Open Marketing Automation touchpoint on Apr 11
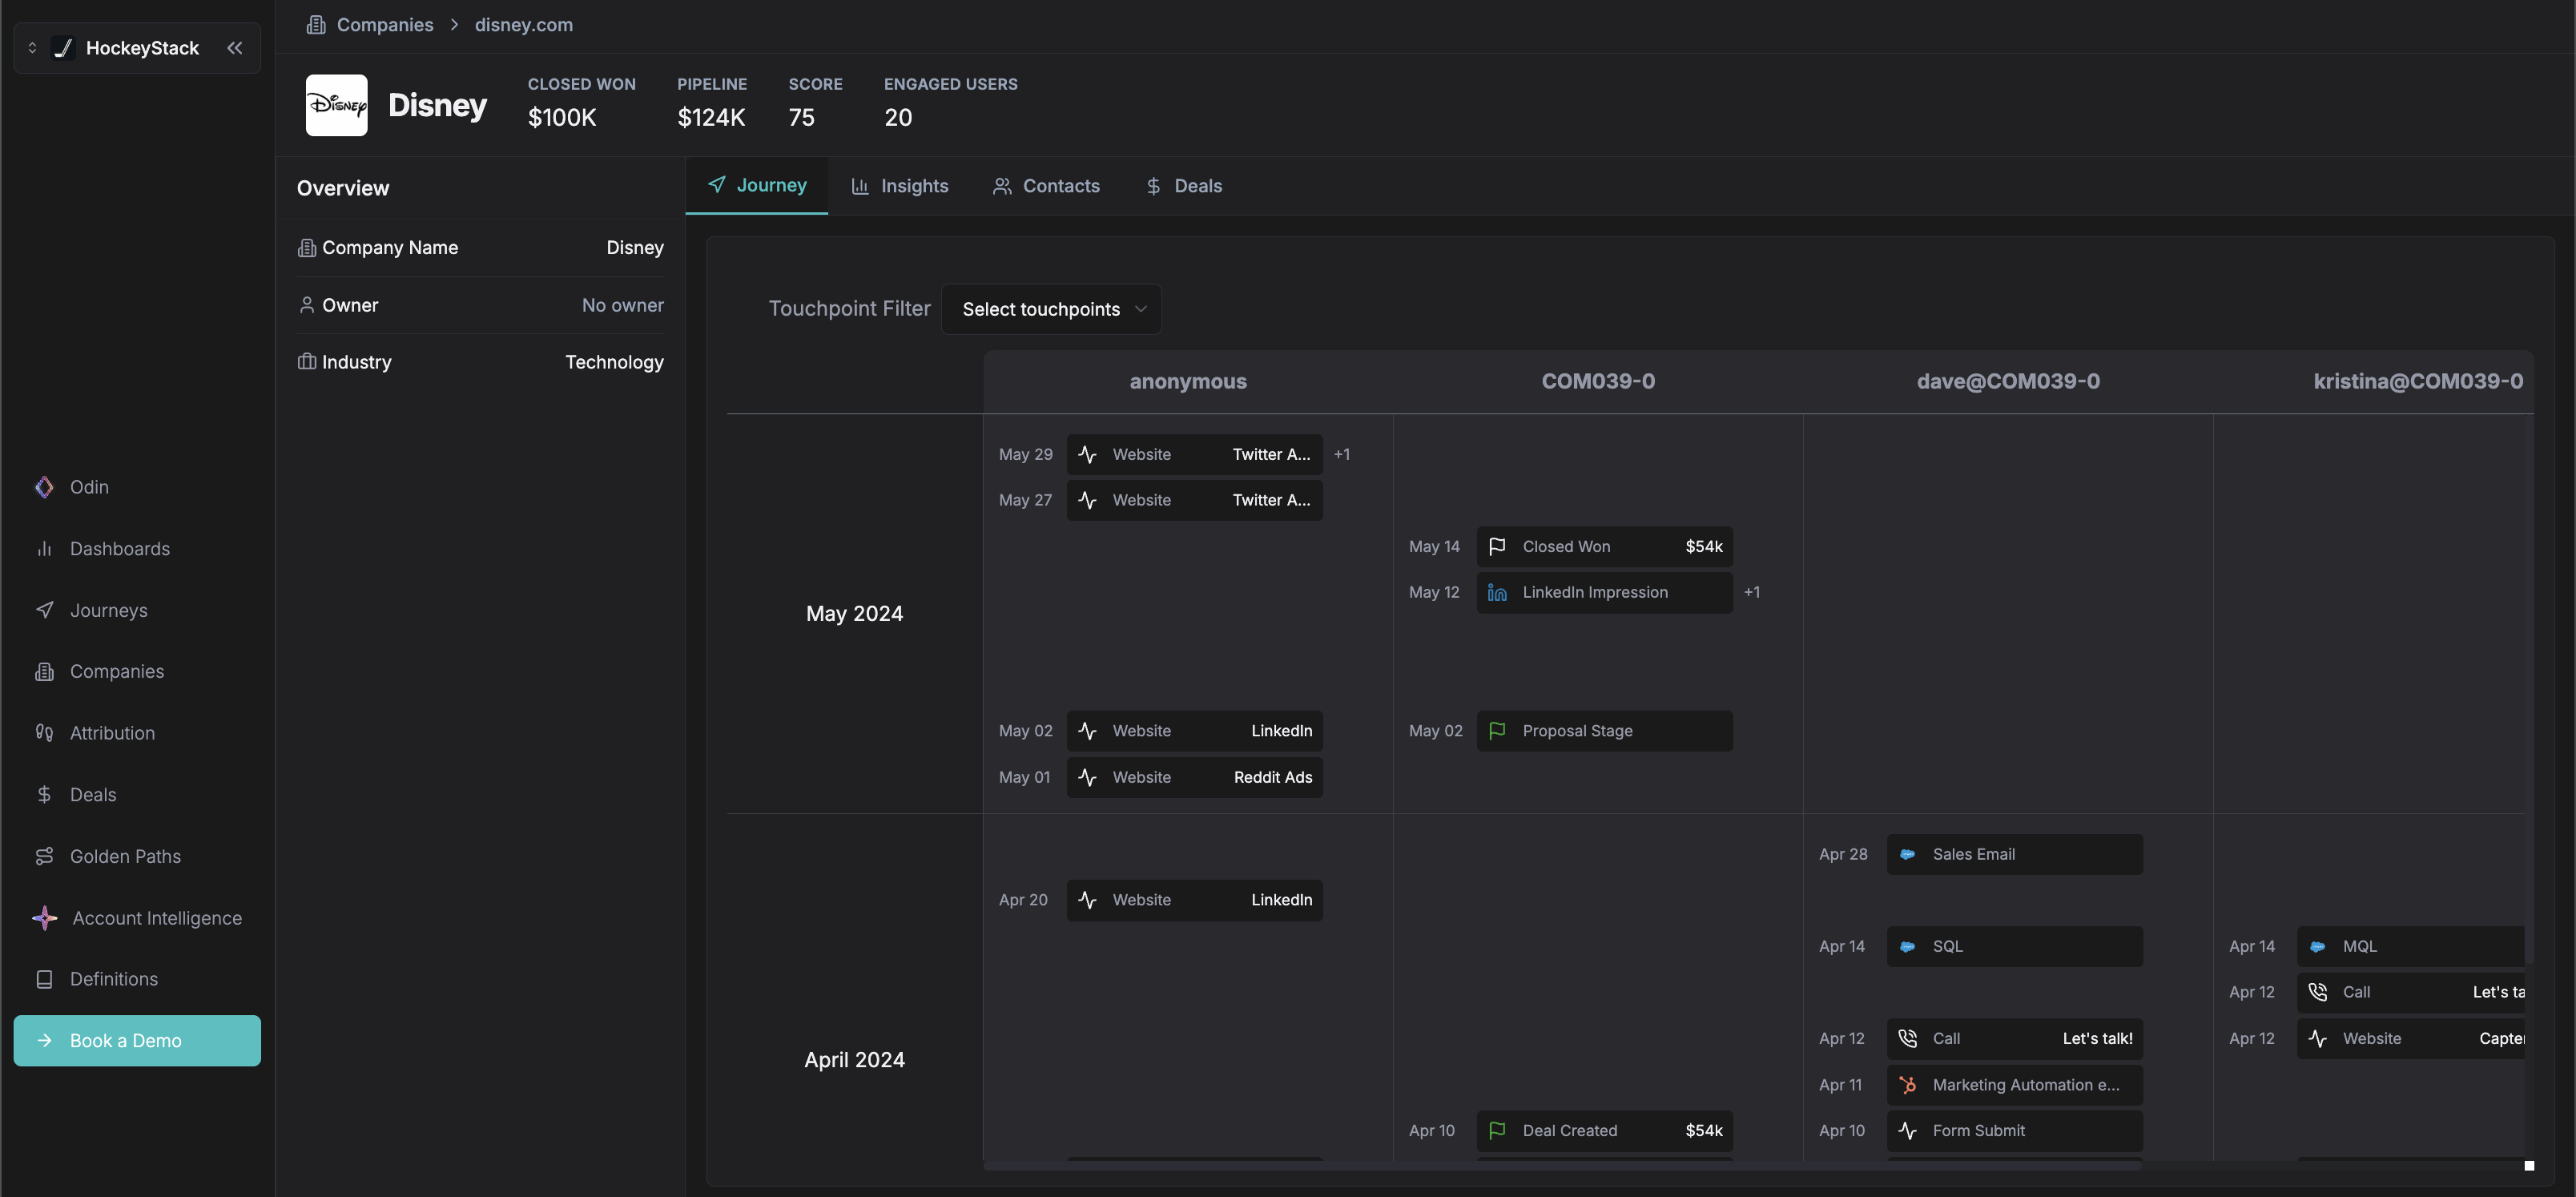 point(2015,1086)
